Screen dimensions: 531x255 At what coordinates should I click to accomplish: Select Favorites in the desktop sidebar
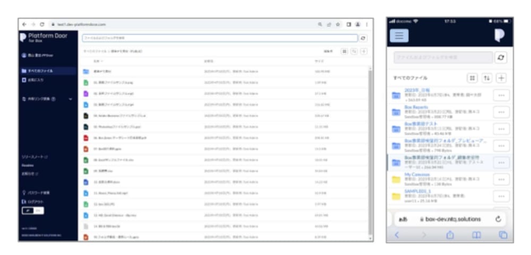click(x=35, y=80)
